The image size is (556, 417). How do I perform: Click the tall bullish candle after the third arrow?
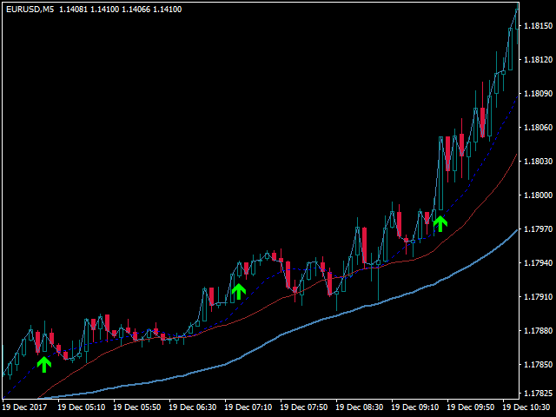pyautogui.click(x=440, y=173)
